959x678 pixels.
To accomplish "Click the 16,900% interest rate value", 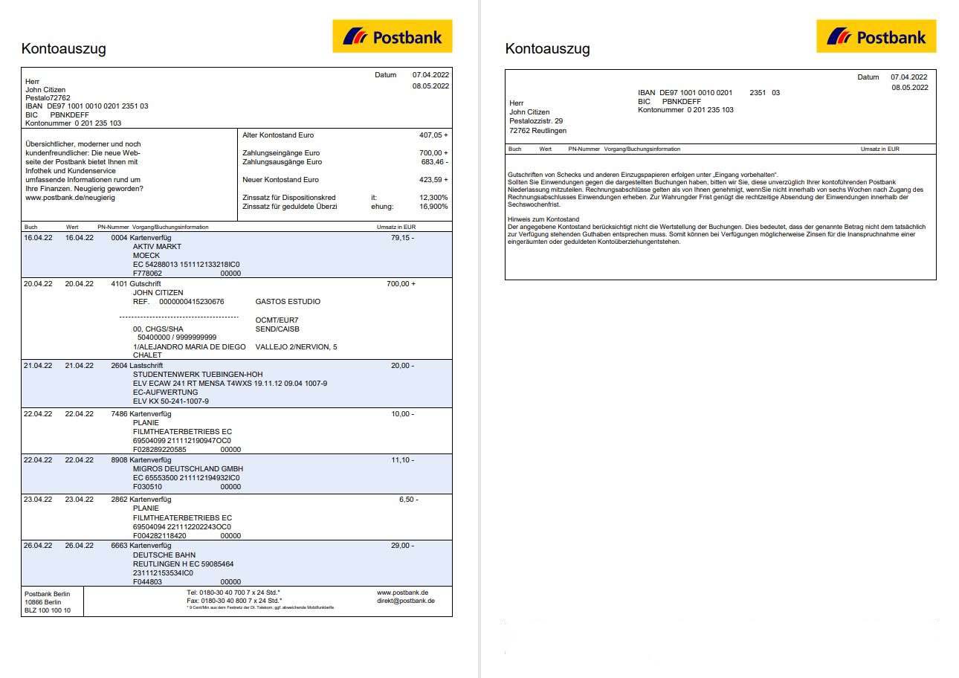I will pos(433,207).
